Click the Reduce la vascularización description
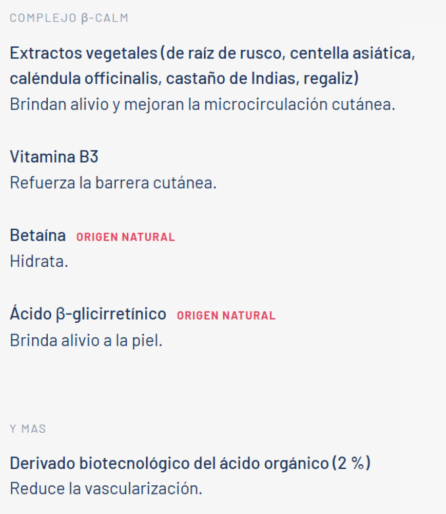Image resolution: width=446 pixels, height=514 pixels. [x=106, y=488]
